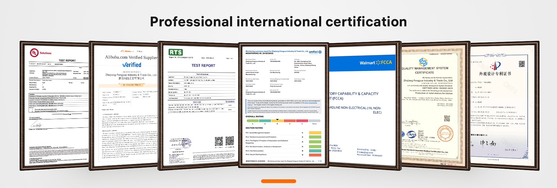
Task: Open the Quality Management System Certificate
Action: 432,107
